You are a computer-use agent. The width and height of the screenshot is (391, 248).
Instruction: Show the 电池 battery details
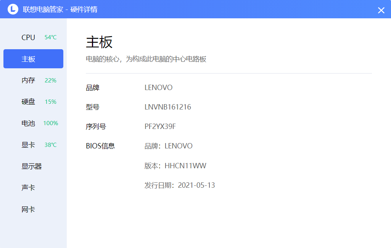click(33, 123)
